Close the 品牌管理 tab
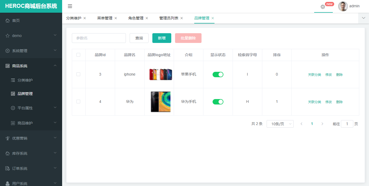Image resolution: width=369 pixels, height=186 pixels. click(x=213, y=18)
